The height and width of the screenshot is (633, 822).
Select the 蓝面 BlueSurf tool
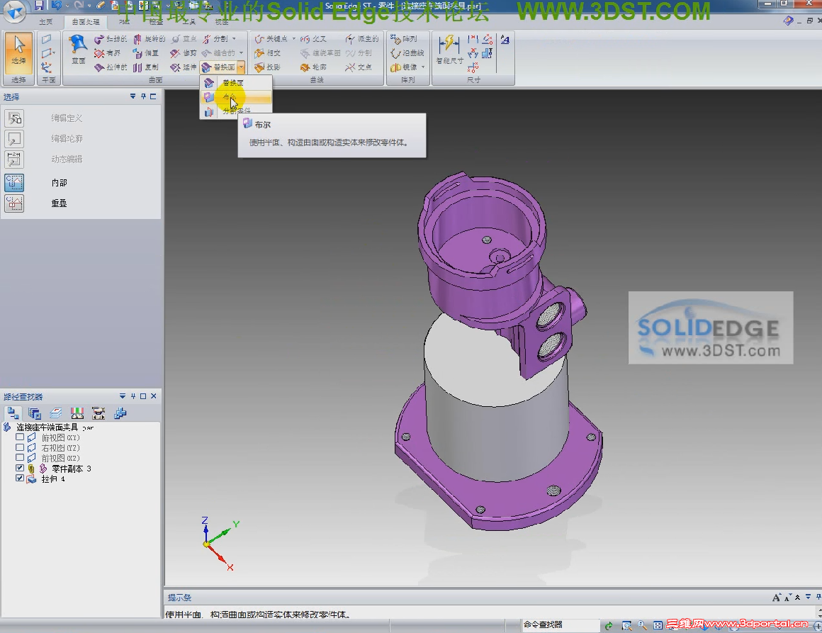pyautogui.click(x=78, y=50)
